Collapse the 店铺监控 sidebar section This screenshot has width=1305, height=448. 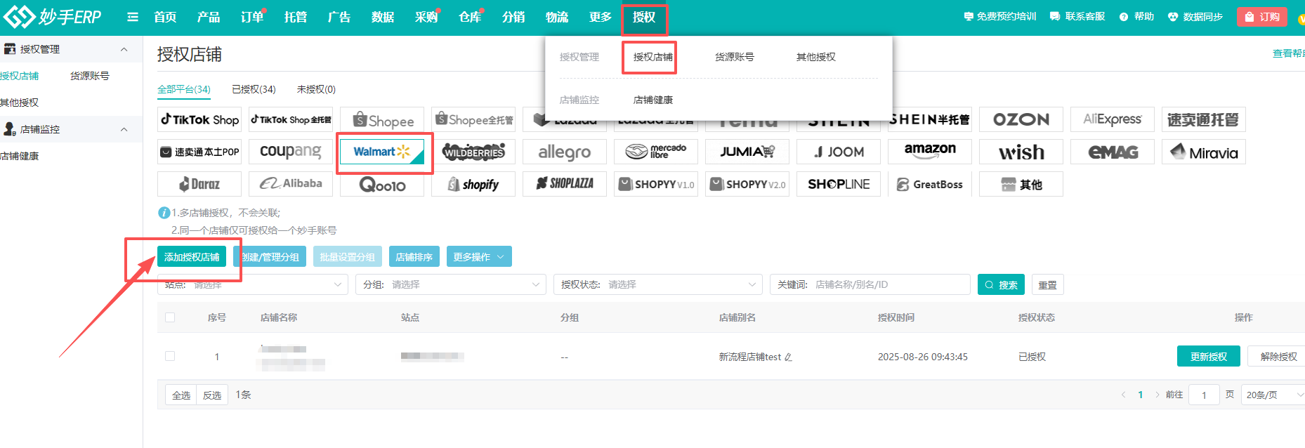pyautogui.click(x=124, y=129)
